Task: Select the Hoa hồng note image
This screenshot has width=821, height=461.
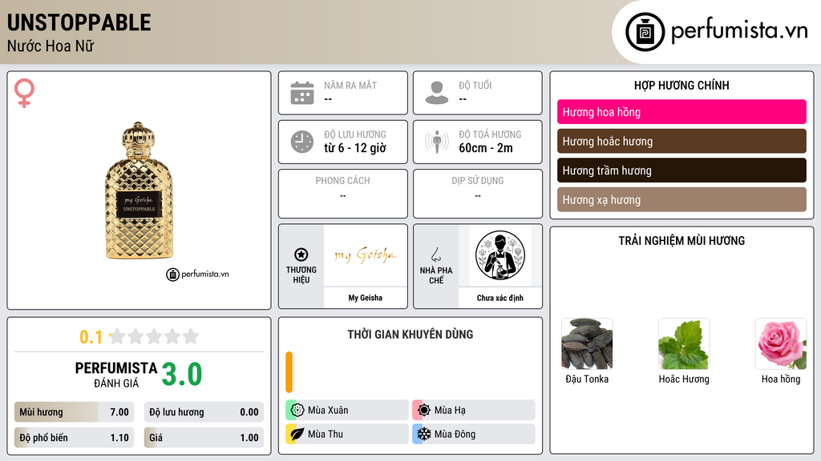Action: point(781,344)
